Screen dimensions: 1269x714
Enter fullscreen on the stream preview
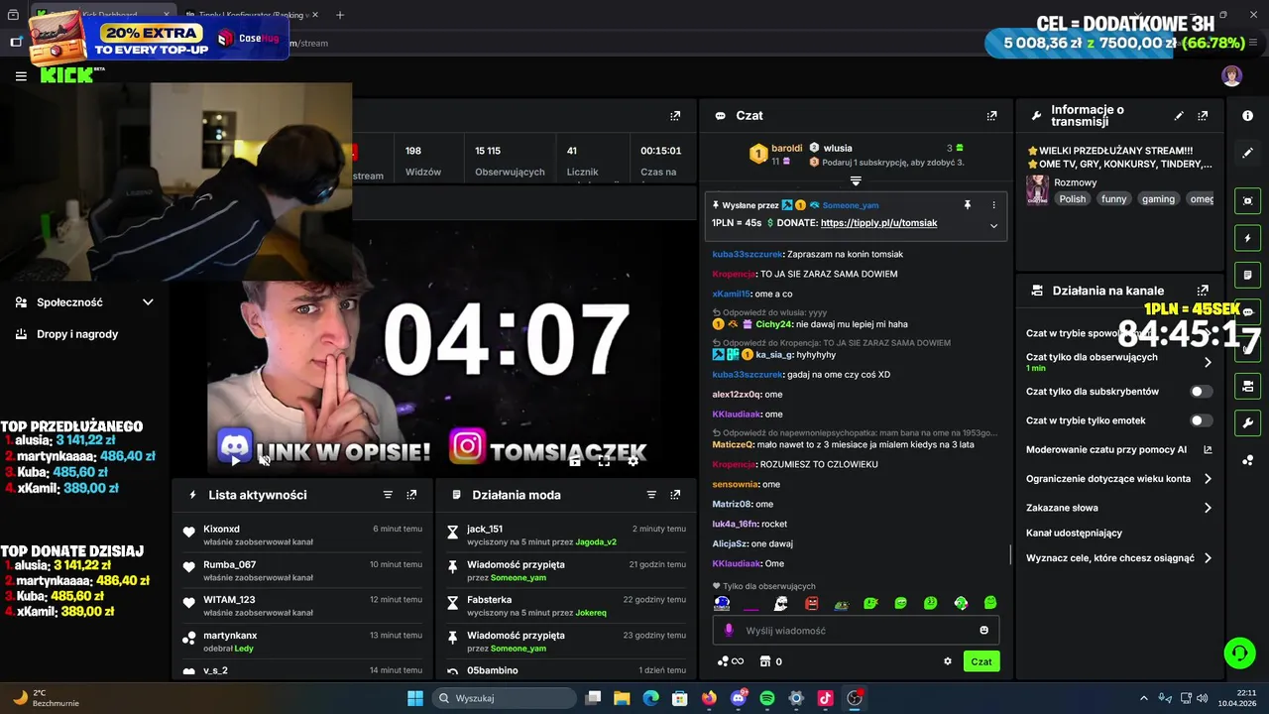604,461
